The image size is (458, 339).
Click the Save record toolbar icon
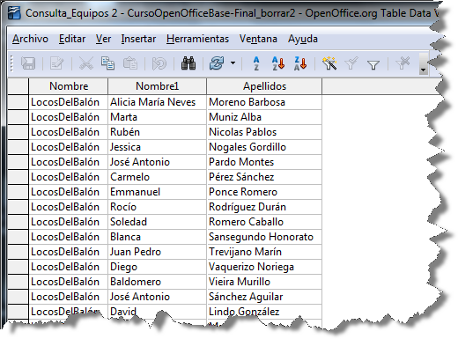[28, 63]
